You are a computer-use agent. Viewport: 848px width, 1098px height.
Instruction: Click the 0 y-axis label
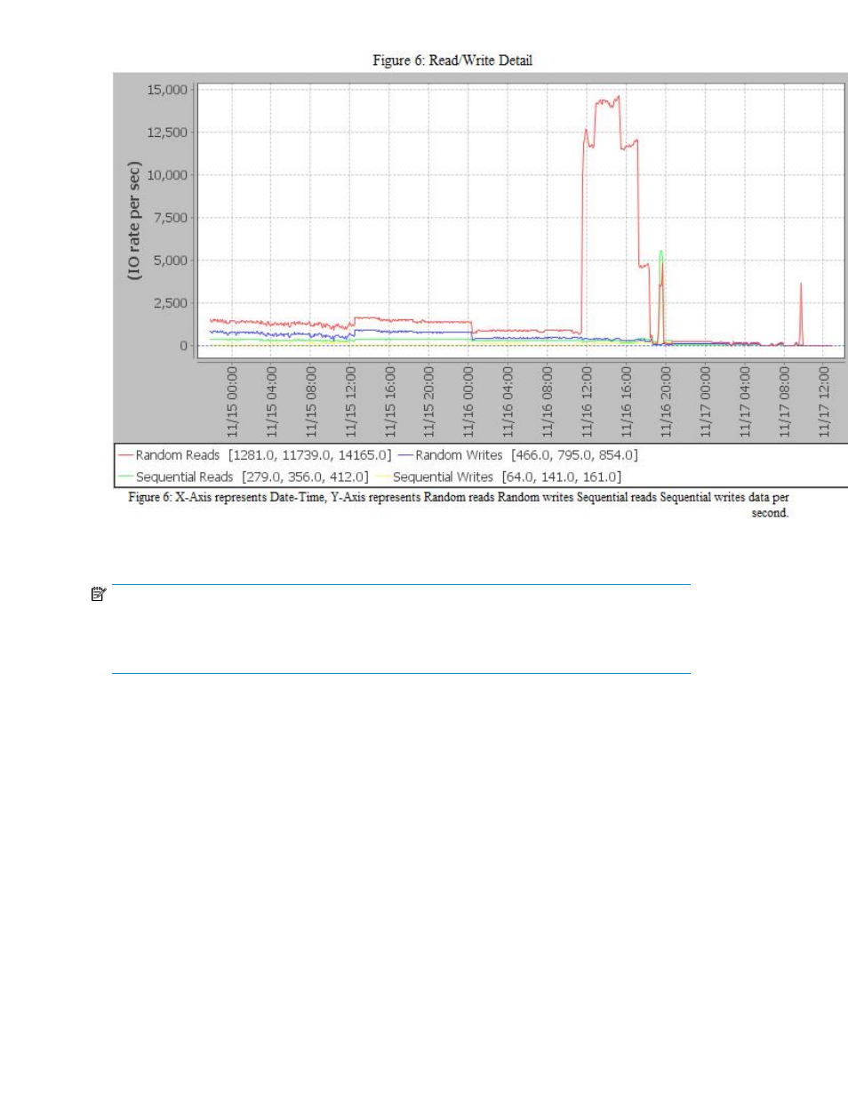183,346
